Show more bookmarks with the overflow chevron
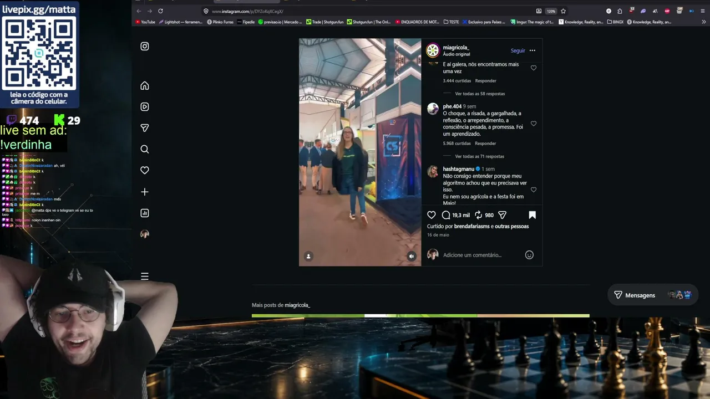 tap(704, 22)
